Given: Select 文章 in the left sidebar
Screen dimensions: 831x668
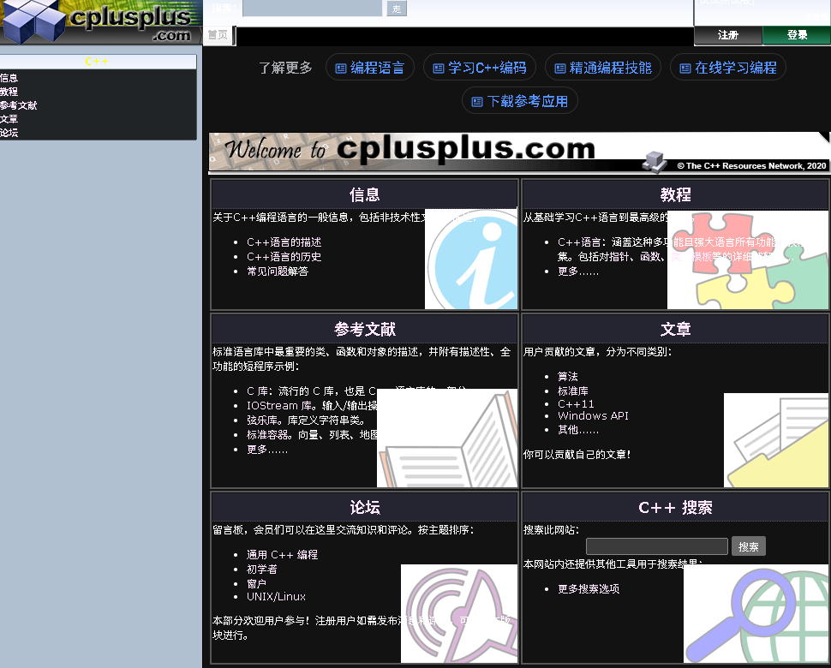Looking at the screenshot, I should (9, 120).
